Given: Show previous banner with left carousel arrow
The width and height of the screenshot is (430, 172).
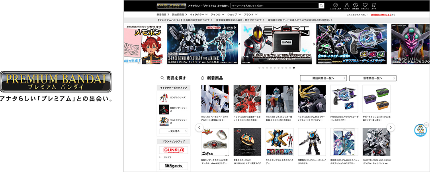Looking at the screenshot, I should tap(239, 44).
